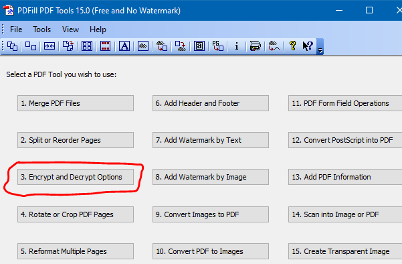402x264 pixels.
Task: Open the View menu
Action: (70, 29)
